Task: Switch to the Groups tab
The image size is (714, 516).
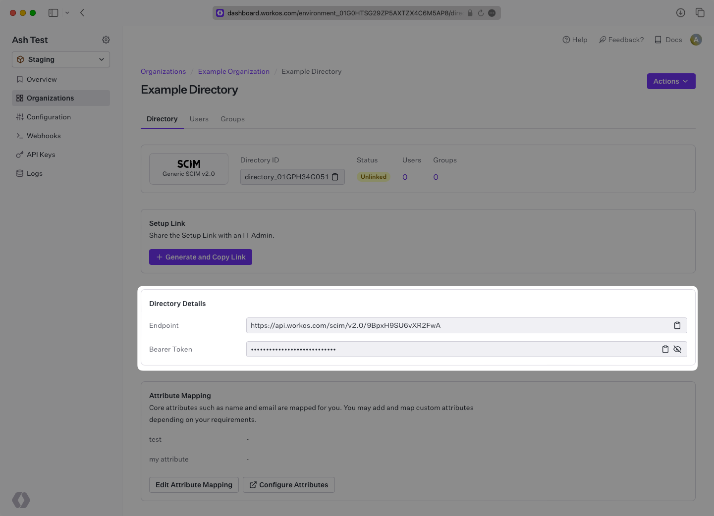Action: click(x=232, y=119)
